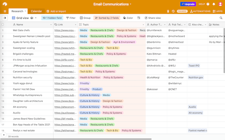Viewport: 225px width, 140px height.
Task: Select the "Daughter cafe architecture" cell
Action: 31,101
